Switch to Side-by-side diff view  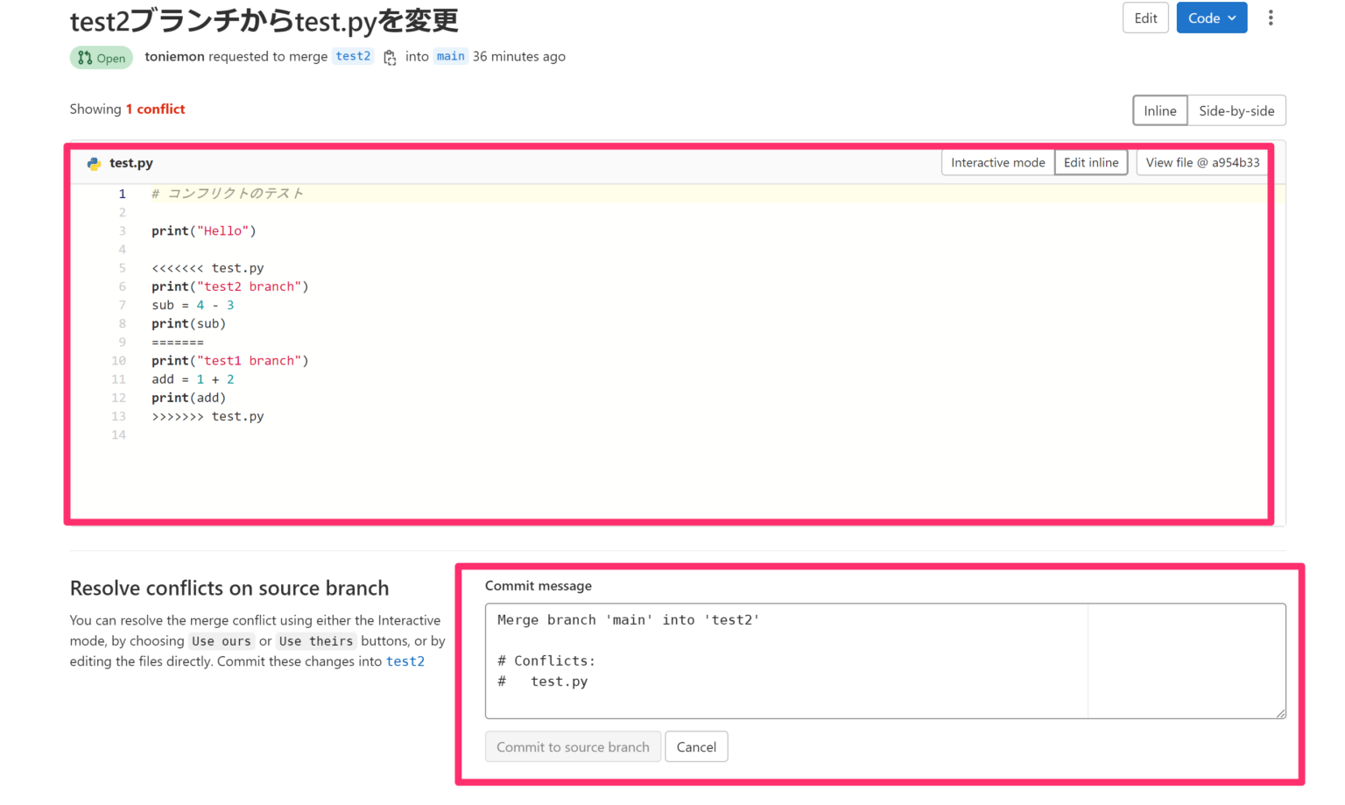tap(1236, 110)
